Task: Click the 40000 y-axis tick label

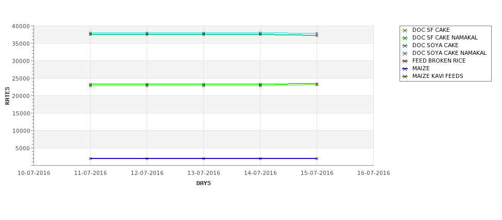Action: pyautogui.click(x=21, y=26)
